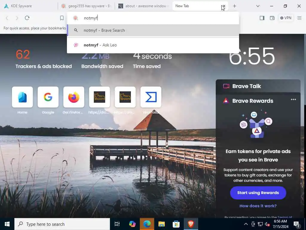Click the meet now tray icon
Image resolution: width=306 pixels, height=230 pixels.
(253, 224)
